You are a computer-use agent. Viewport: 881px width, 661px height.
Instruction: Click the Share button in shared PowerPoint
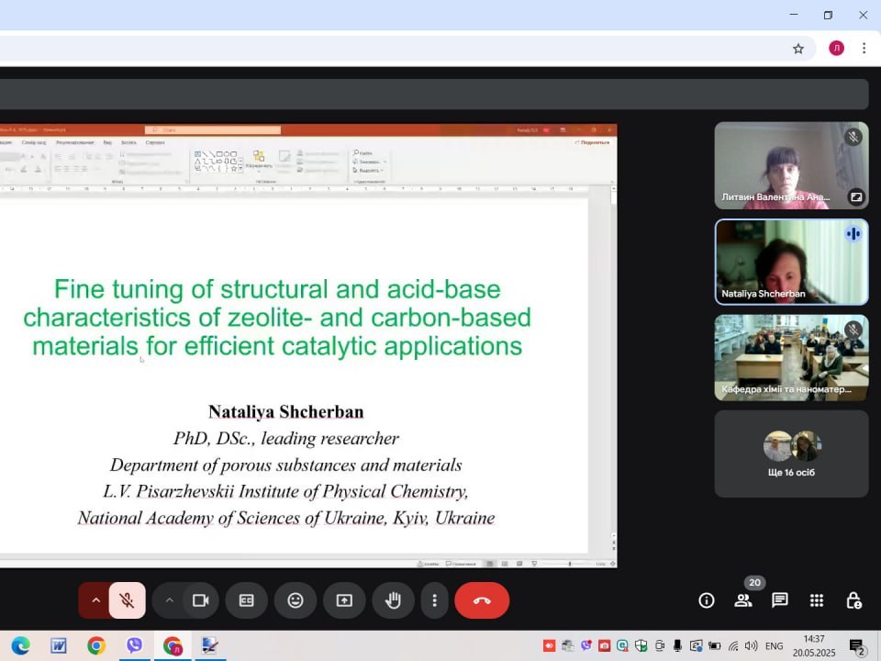(x=592, y=143)
